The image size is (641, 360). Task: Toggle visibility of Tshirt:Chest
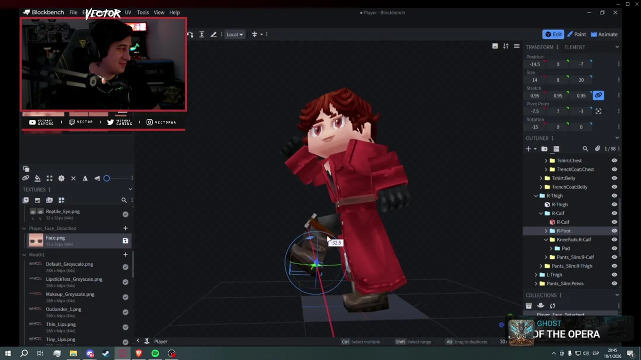tap(614, 160)
